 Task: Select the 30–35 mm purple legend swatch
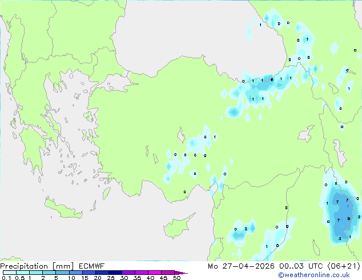pyautogui.click(x=128, y=273)
